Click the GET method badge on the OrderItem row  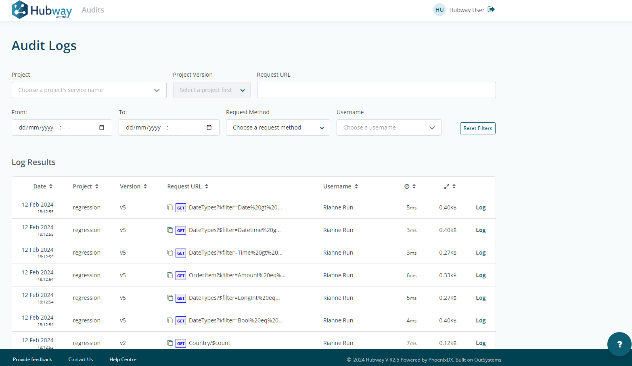[180, 275]
